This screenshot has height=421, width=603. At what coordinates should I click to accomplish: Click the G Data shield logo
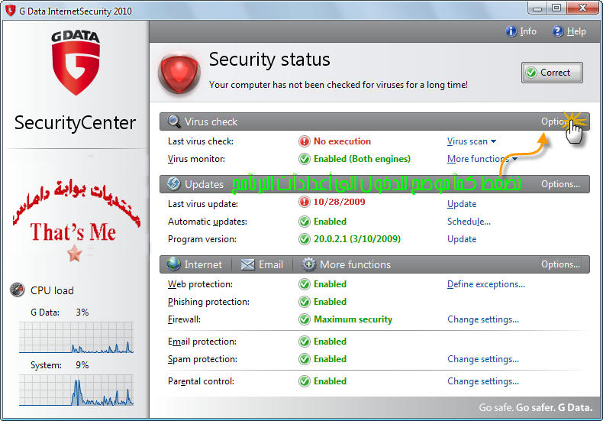point(76,63)
